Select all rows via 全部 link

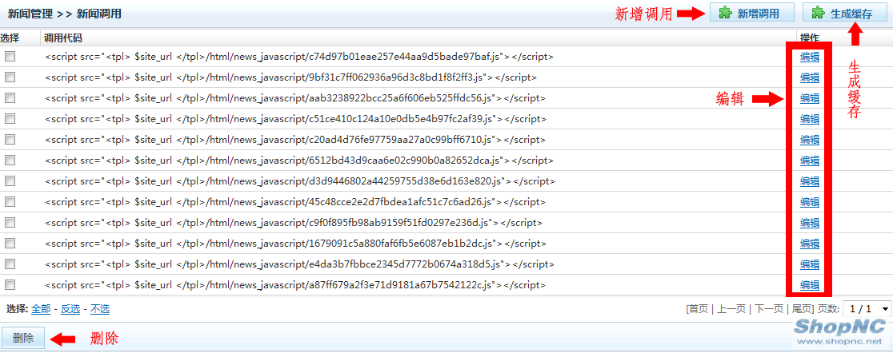tap(41, 308)
